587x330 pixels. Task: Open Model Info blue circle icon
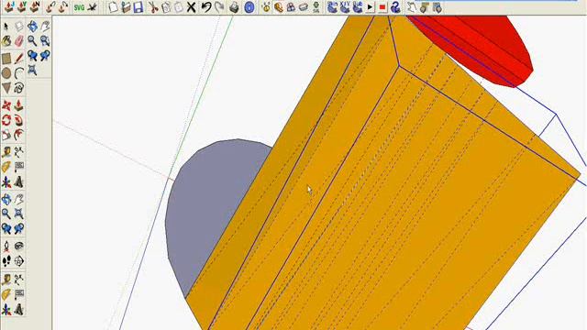pyautogui.click(x=249, y=7)
